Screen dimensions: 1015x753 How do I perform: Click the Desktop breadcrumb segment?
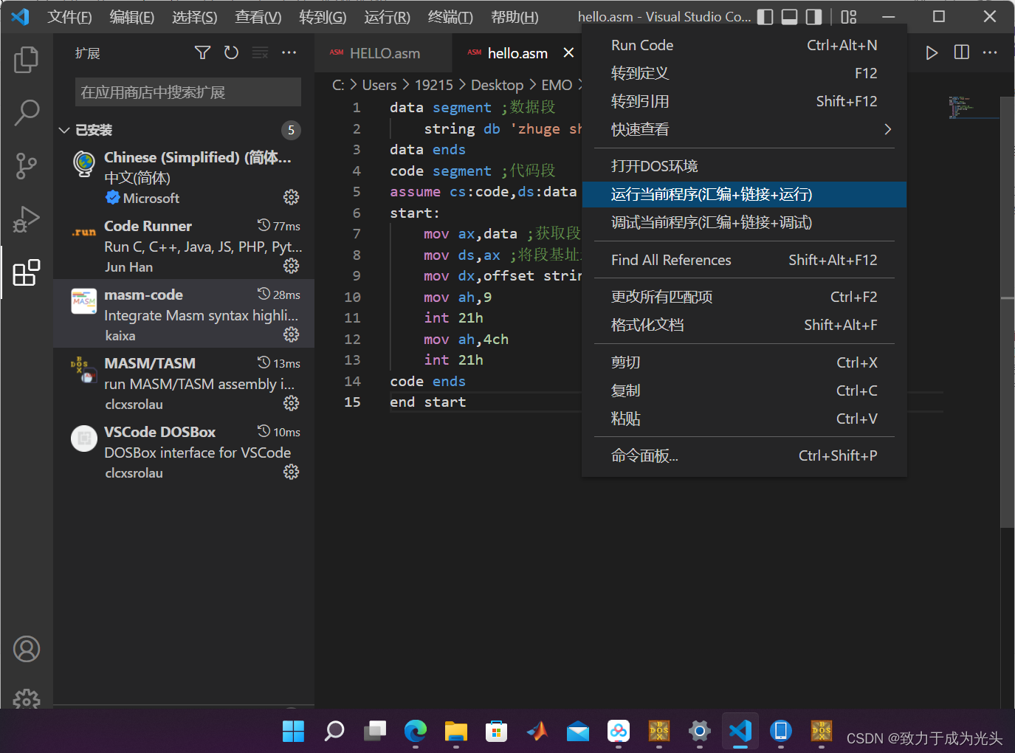[x=497, y=85]
